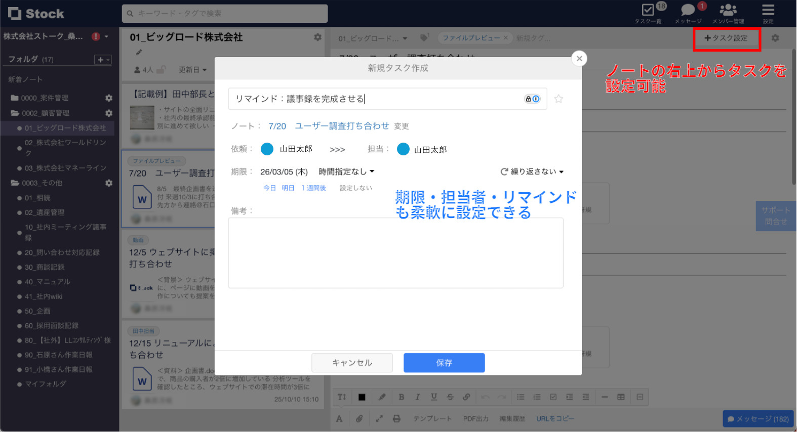The height and width of the screenshot is (432, 797).
Task: Select the requester 山田太郎 avatar
Action: pos(267,149)
